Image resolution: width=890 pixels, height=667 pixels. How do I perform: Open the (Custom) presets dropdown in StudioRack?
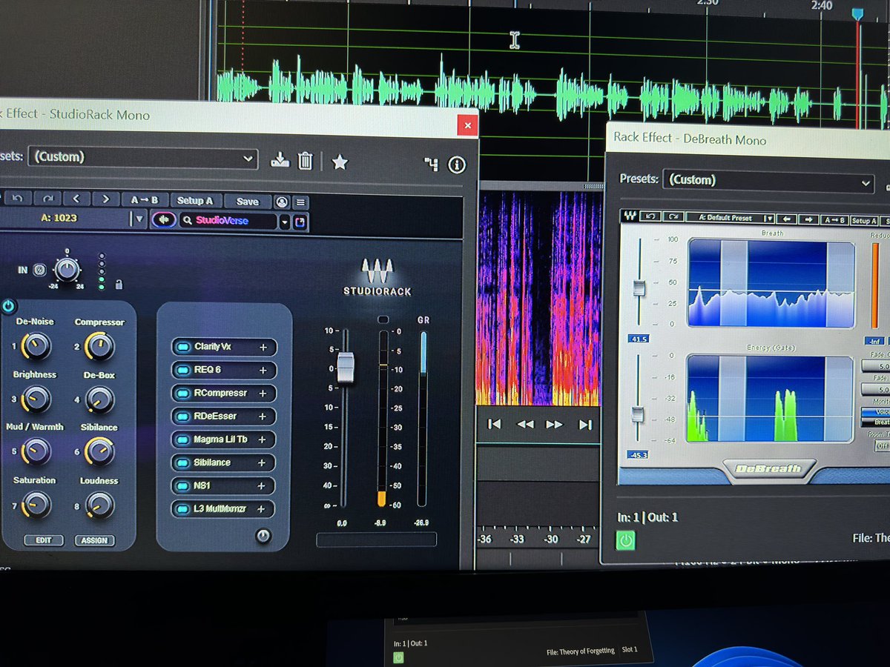tap(141, 157)
